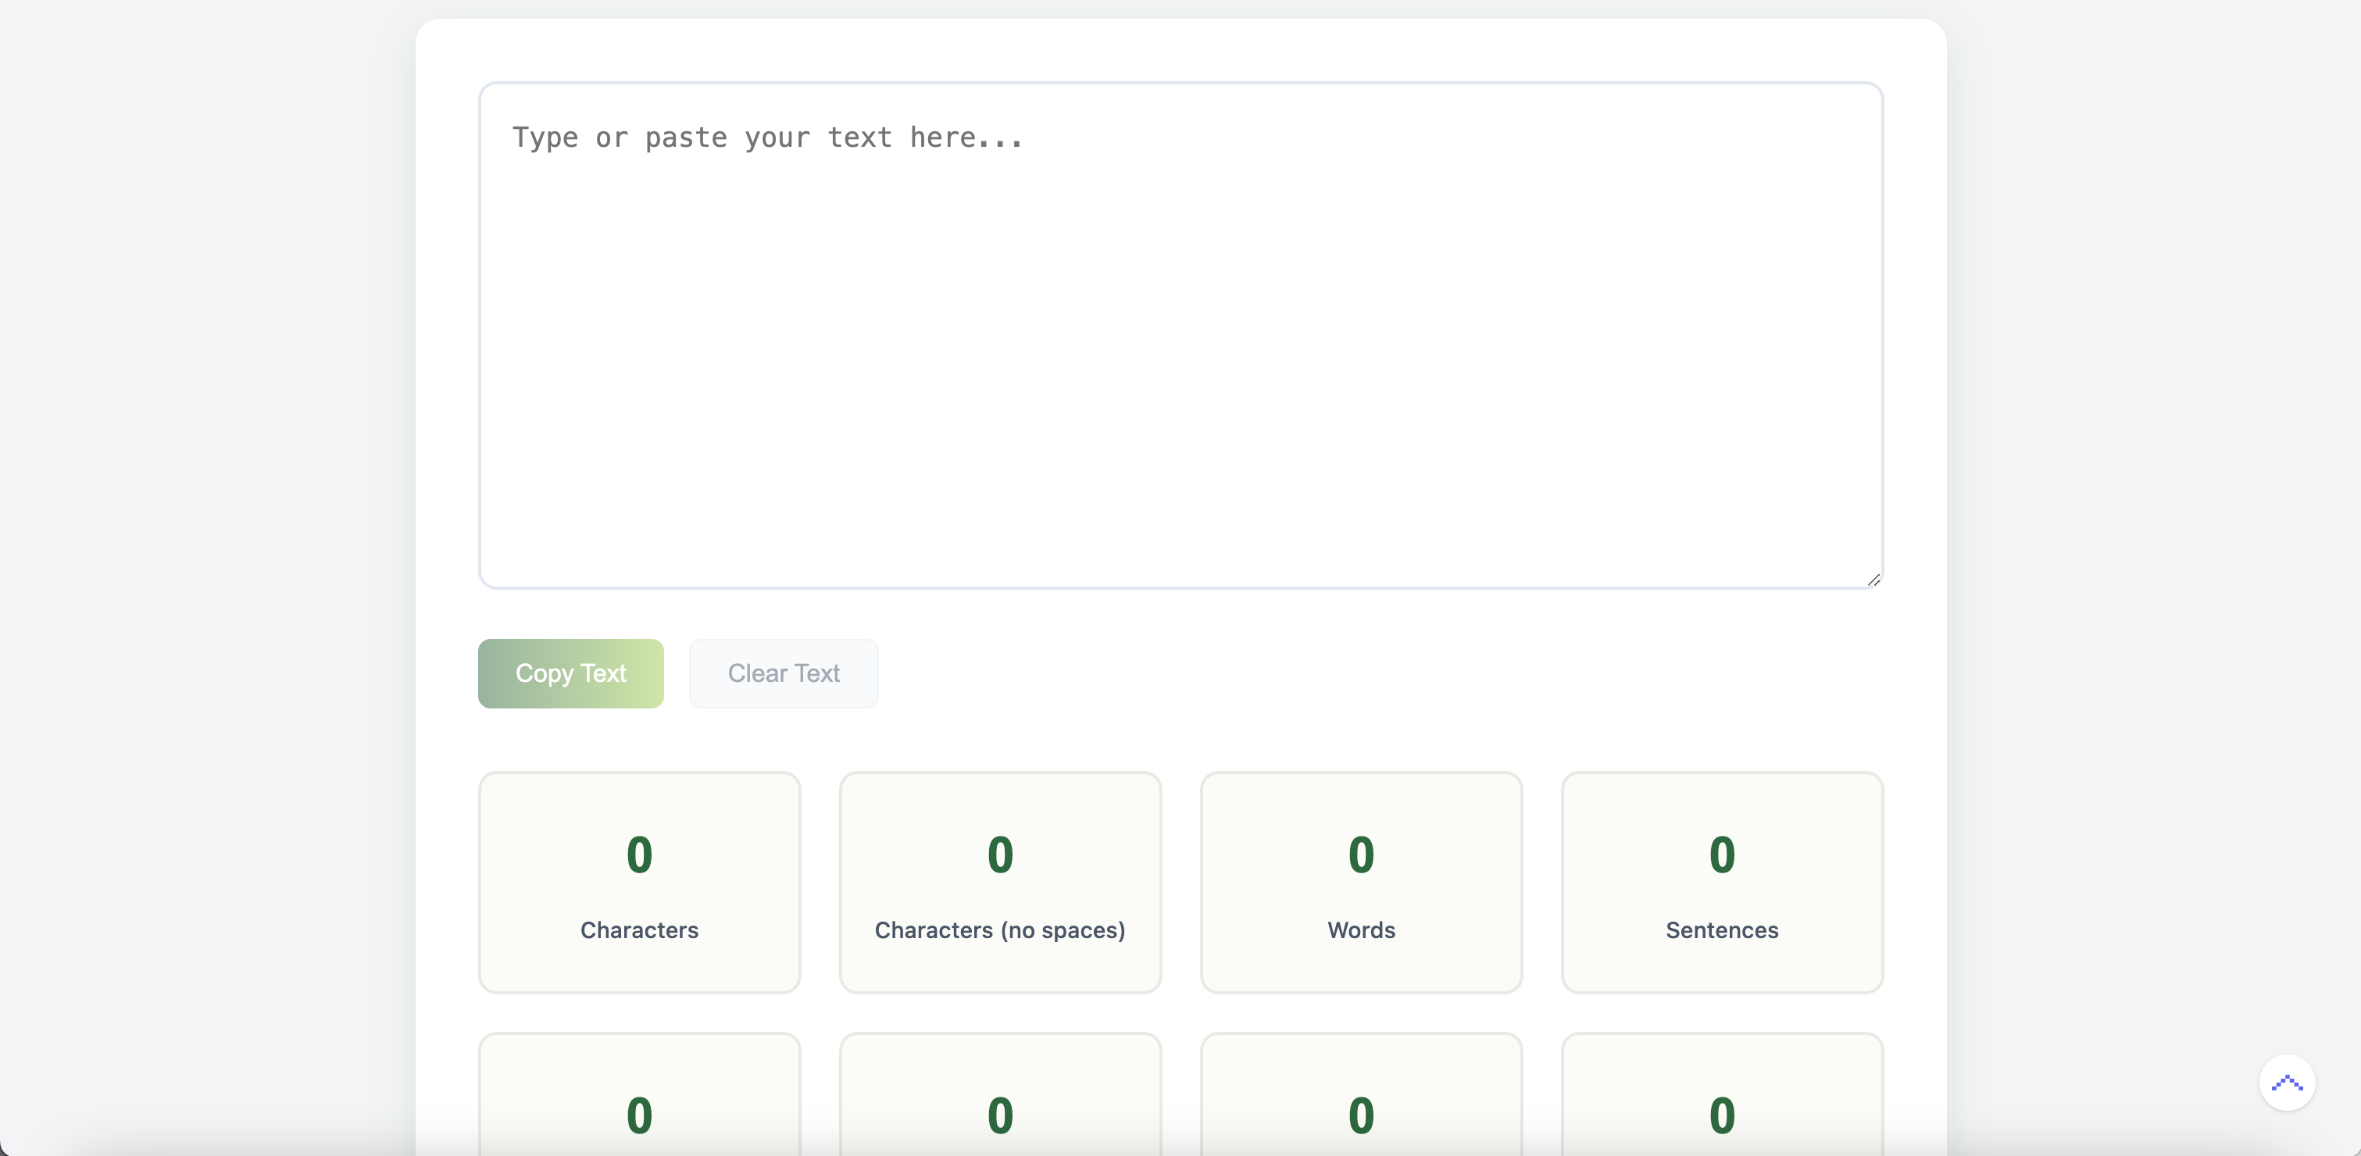Screen dimensions: 2361x1156
Task: Click the count number above Sentences
Action: (1721, 855)
